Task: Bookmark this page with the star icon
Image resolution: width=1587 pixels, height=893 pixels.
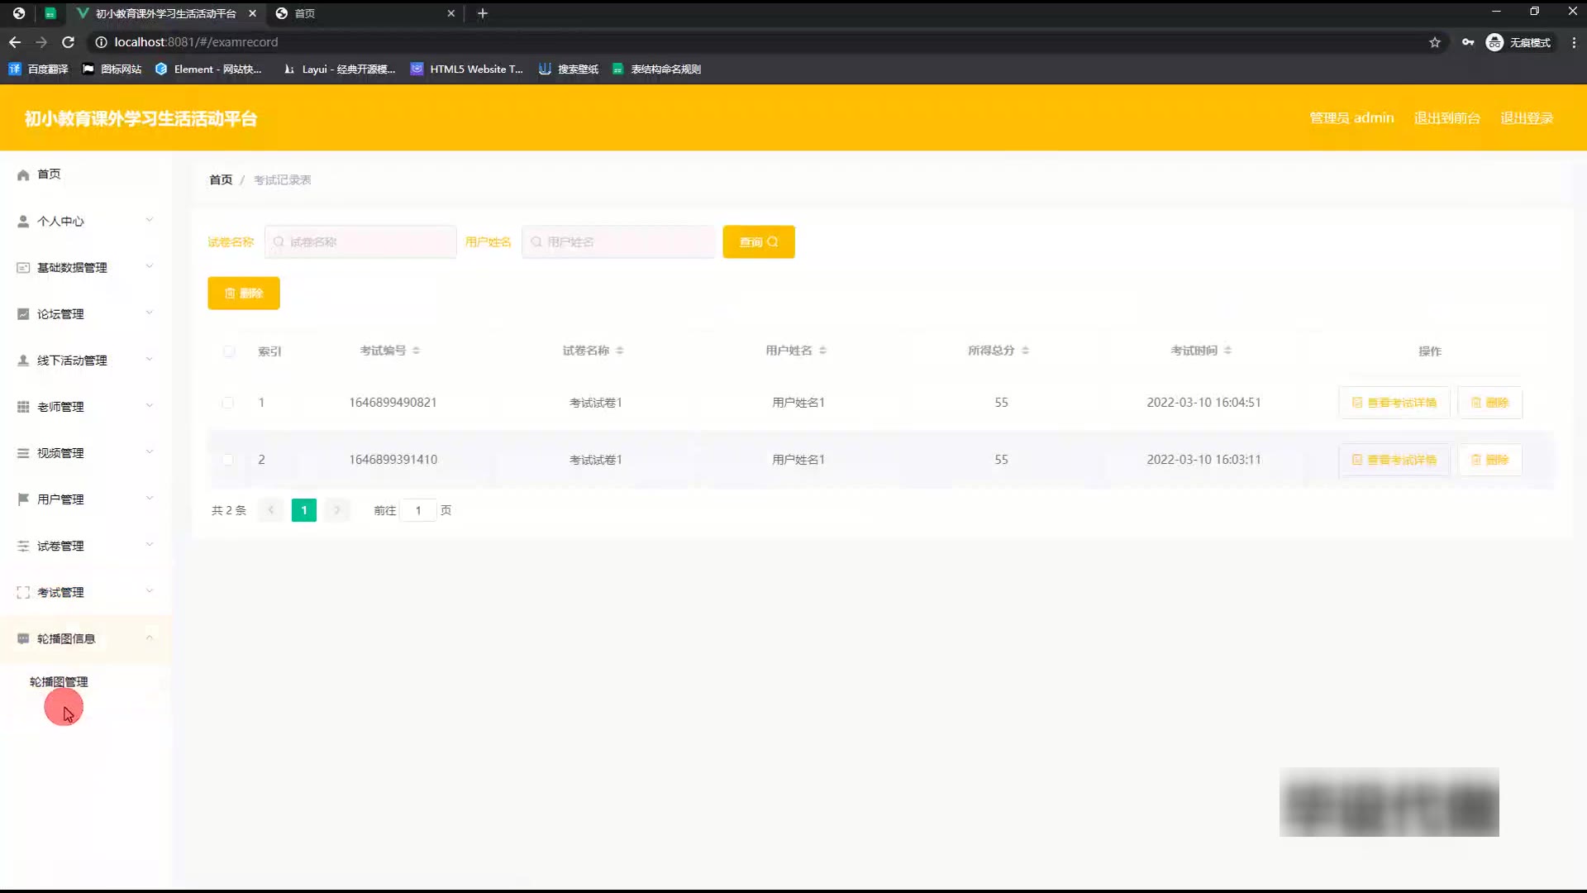Action: tap(1435, 42)
